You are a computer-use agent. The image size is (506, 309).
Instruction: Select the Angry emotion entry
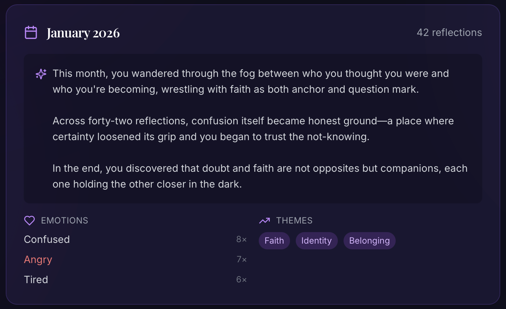coord(38,260)
